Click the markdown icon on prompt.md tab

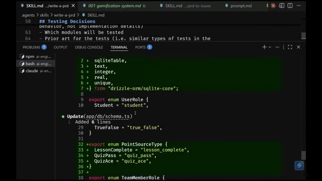(x=226, y=6)
